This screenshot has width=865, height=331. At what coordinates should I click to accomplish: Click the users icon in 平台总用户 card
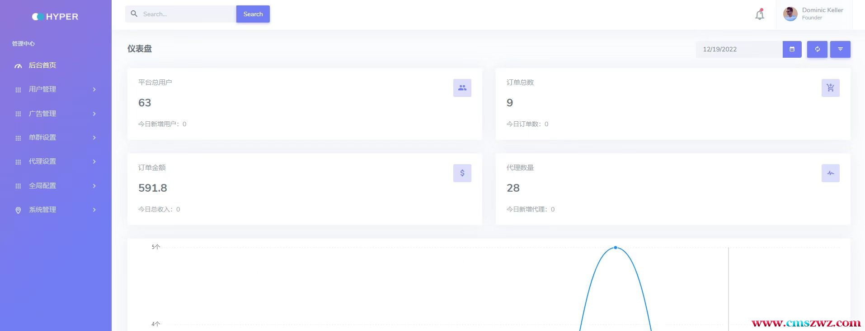462,88
